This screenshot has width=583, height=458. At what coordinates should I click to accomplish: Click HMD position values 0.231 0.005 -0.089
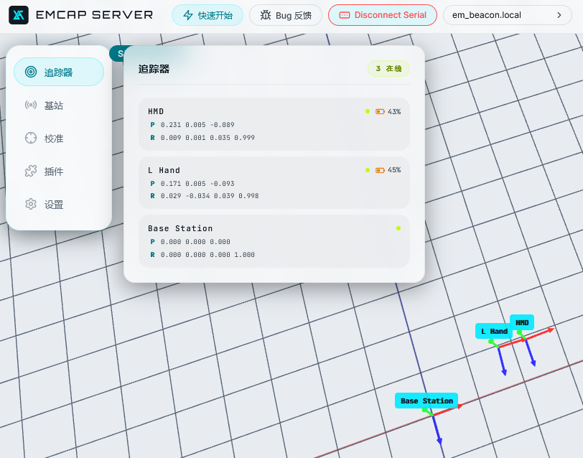(x=197, y=124)
